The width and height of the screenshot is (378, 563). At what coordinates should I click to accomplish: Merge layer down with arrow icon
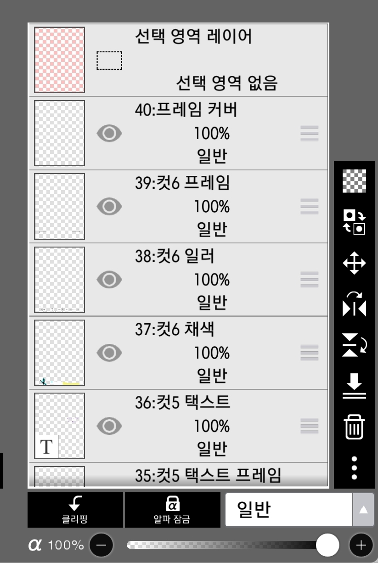point(354,386)
